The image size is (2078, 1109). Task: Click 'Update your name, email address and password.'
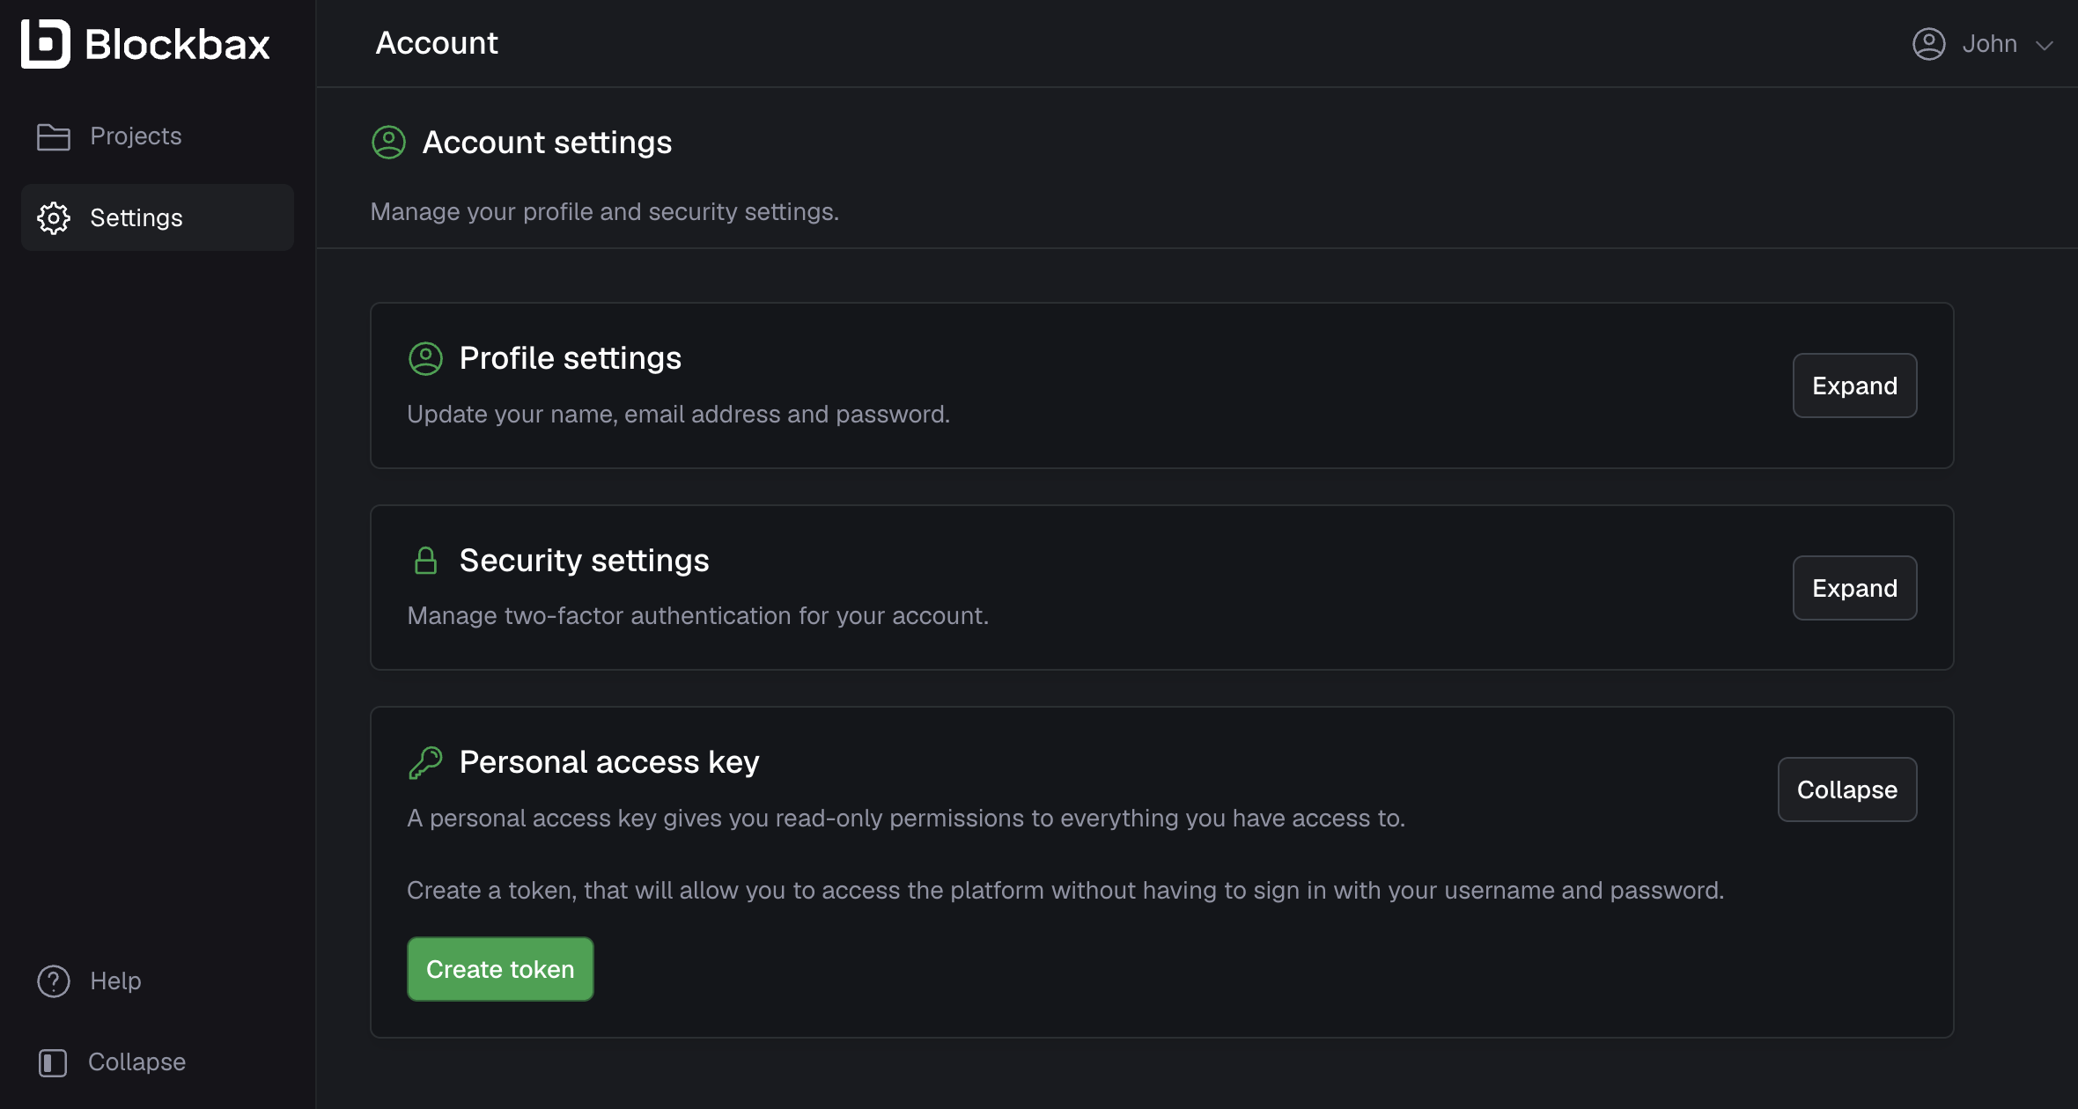coord(679,414)
